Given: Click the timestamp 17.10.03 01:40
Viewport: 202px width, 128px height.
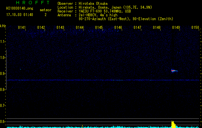Looking at the screenshot, I should coord(20,15).
